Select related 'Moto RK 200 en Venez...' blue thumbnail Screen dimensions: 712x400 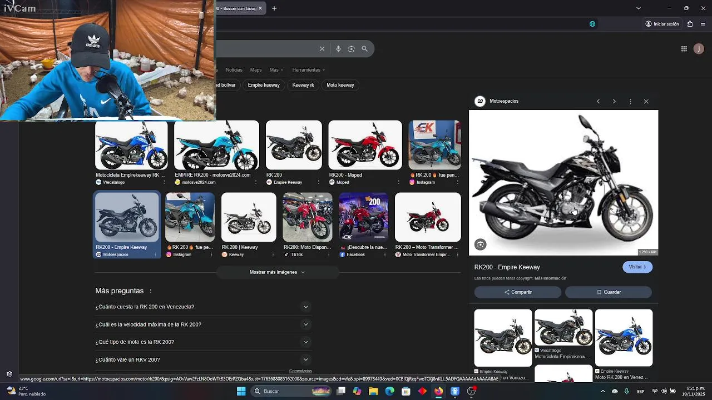[x=624, y=338]
